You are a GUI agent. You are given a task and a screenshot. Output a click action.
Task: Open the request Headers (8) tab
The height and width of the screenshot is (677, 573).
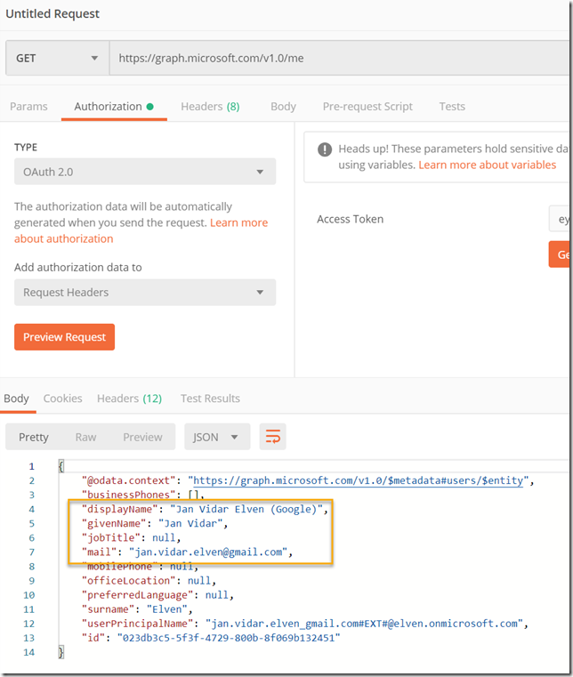coord(210,107)
